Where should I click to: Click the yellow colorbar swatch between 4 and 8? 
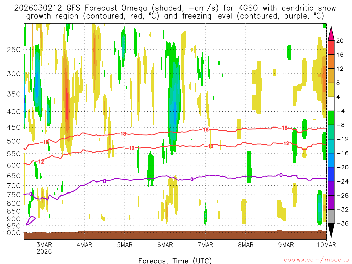331,90
